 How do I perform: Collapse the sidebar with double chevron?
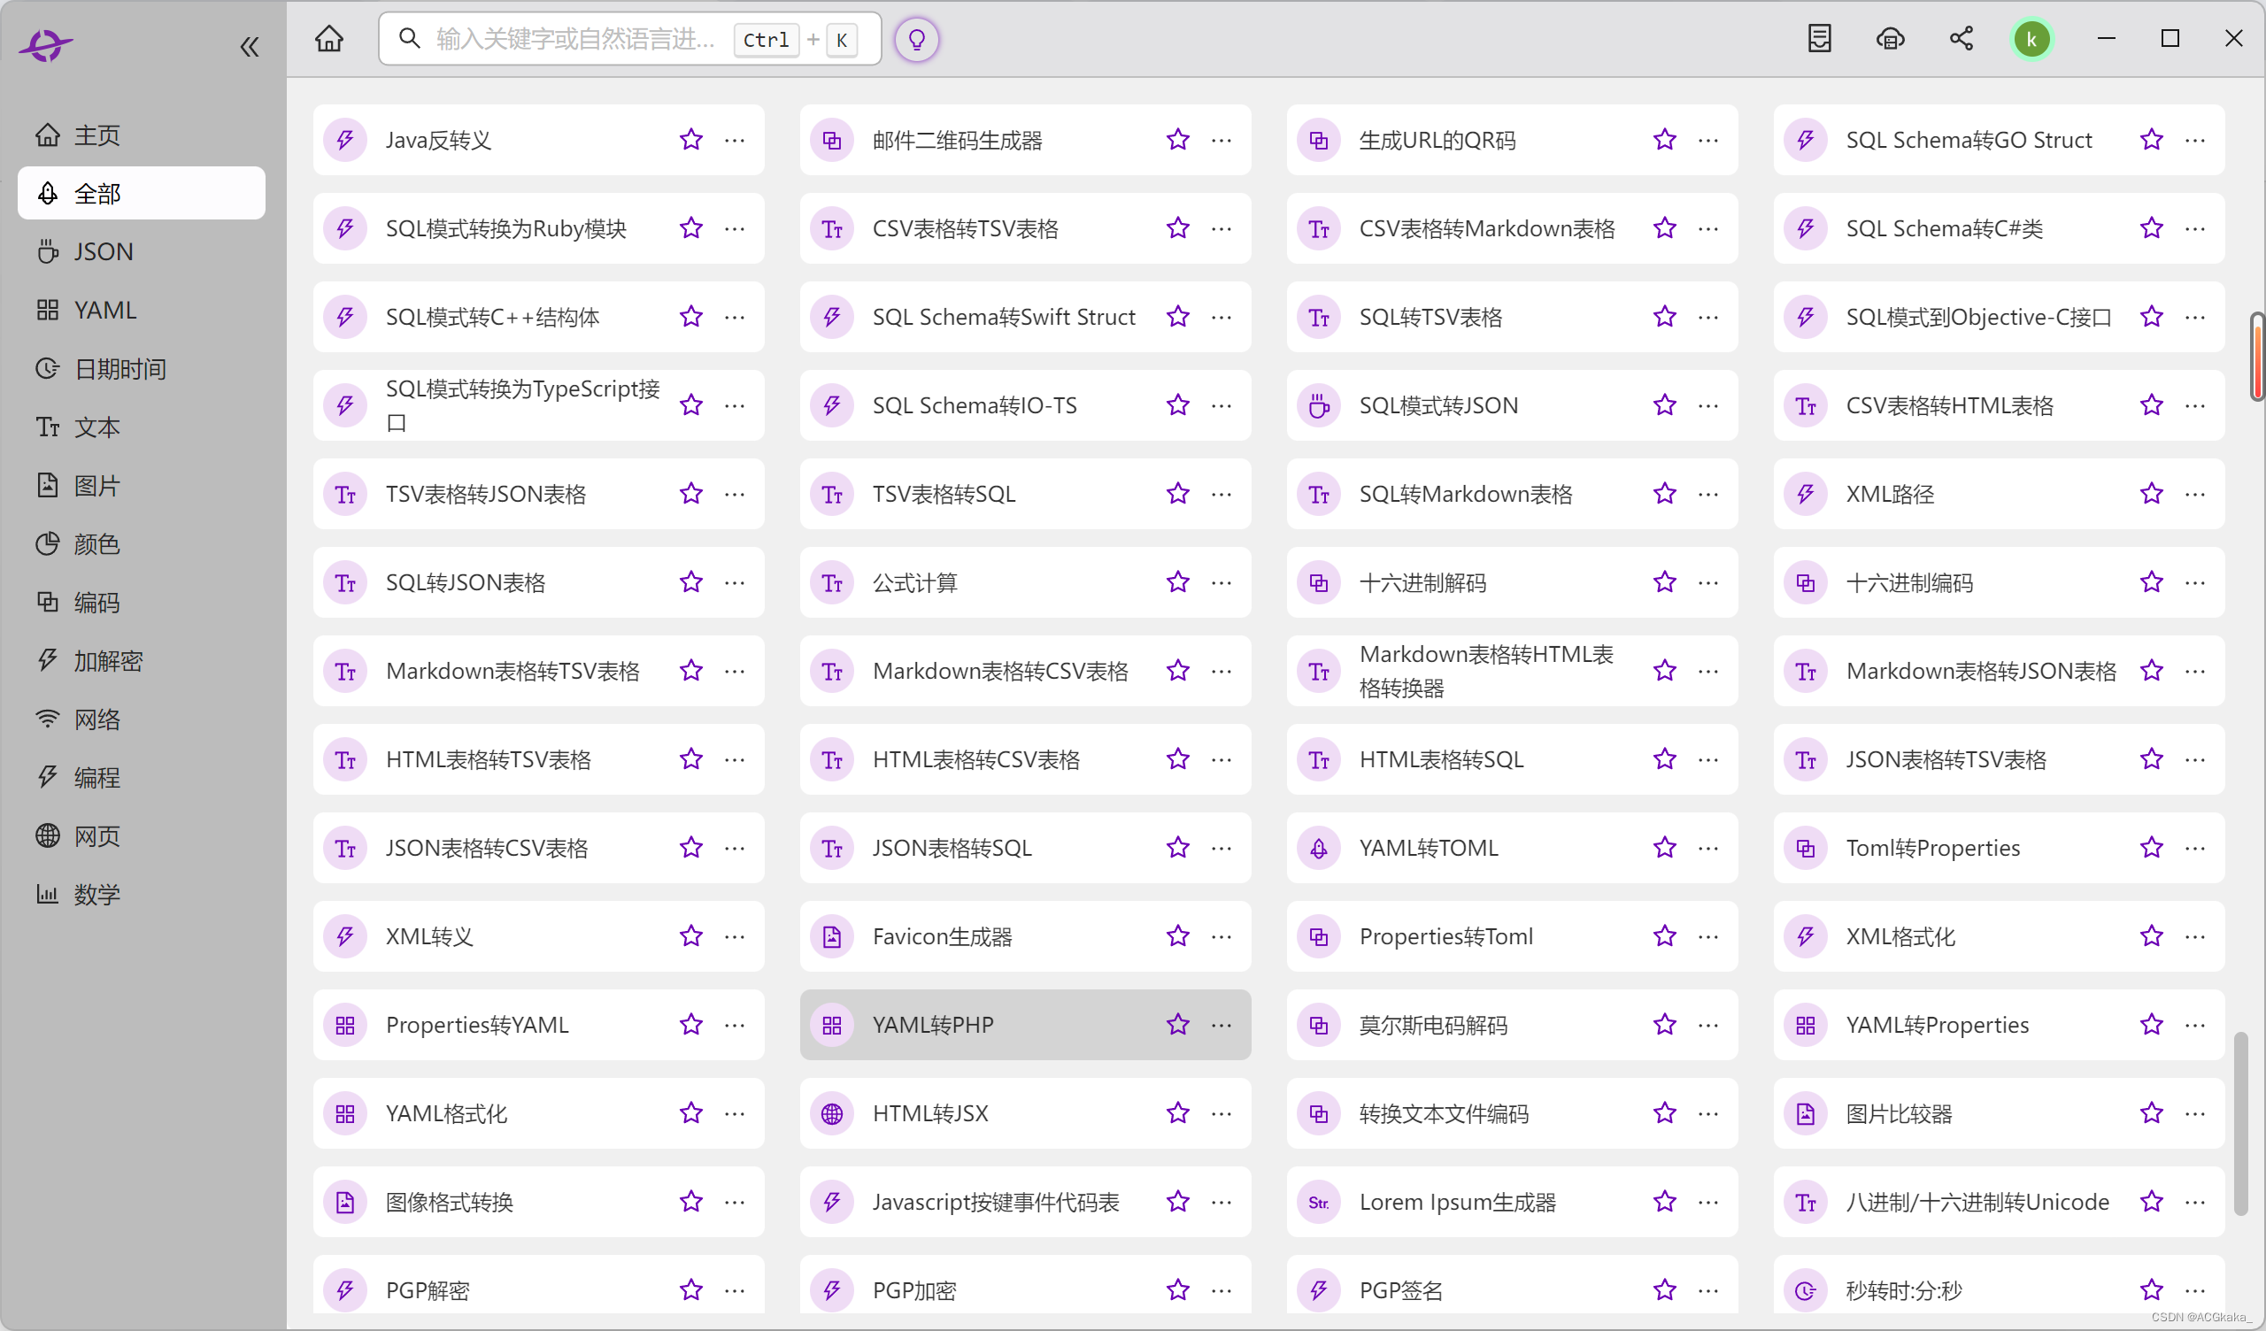[x=249, y=47]
